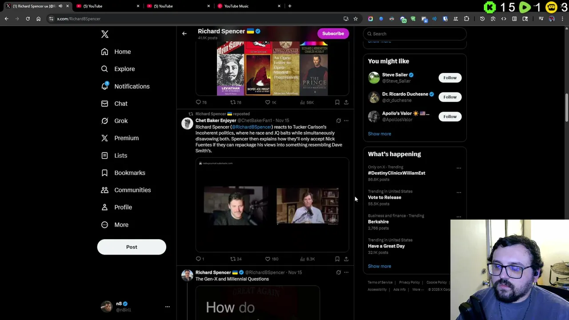Play the Tucker Carlson reaction video
This screenshot has width=569, height=320.
tap(272, 205)
